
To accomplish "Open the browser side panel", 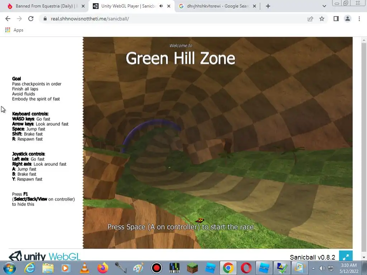I will coord(336,19).
